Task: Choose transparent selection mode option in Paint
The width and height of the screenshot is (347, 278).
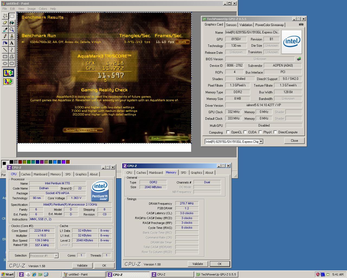Action: pos(8,81)
